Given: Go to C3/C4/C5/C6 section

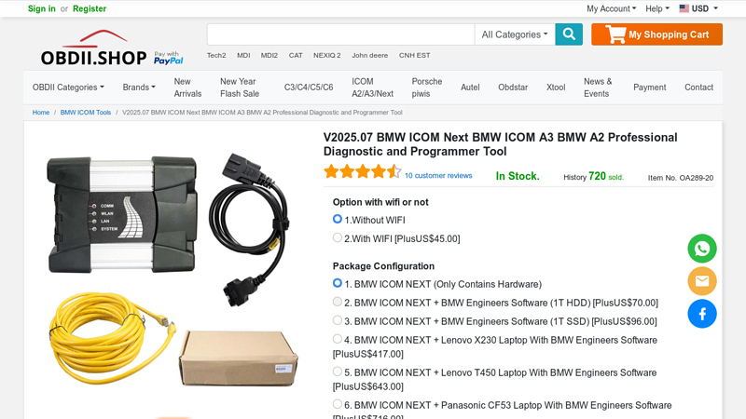Looking at the screenshot, I should 309,88.
